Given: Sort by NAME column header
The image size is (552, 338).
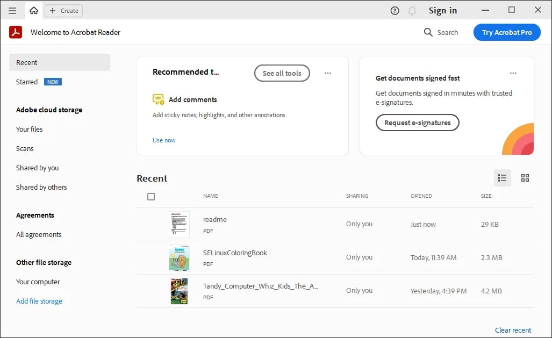Looking at the screenshot, I should pyautogui.click(x=211, y=196).
